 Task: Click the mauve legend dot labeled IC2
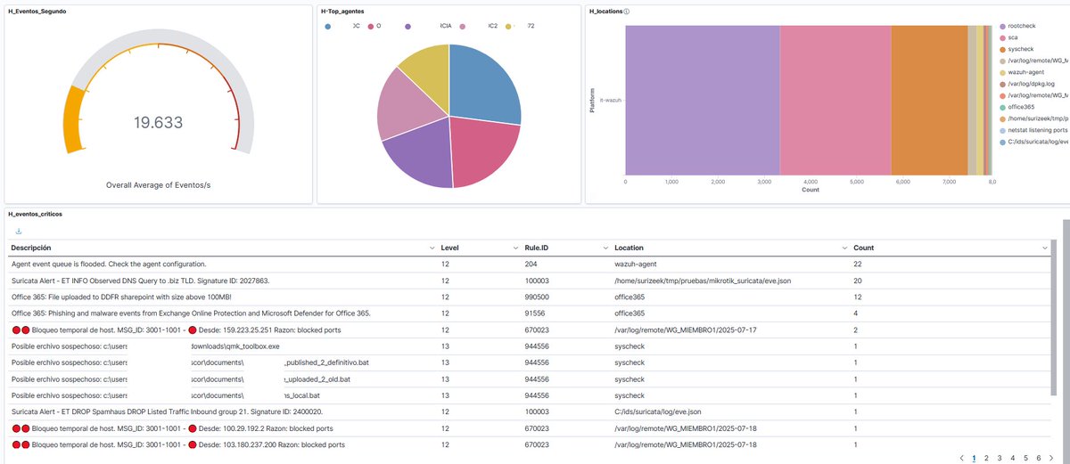pos(463,27)
